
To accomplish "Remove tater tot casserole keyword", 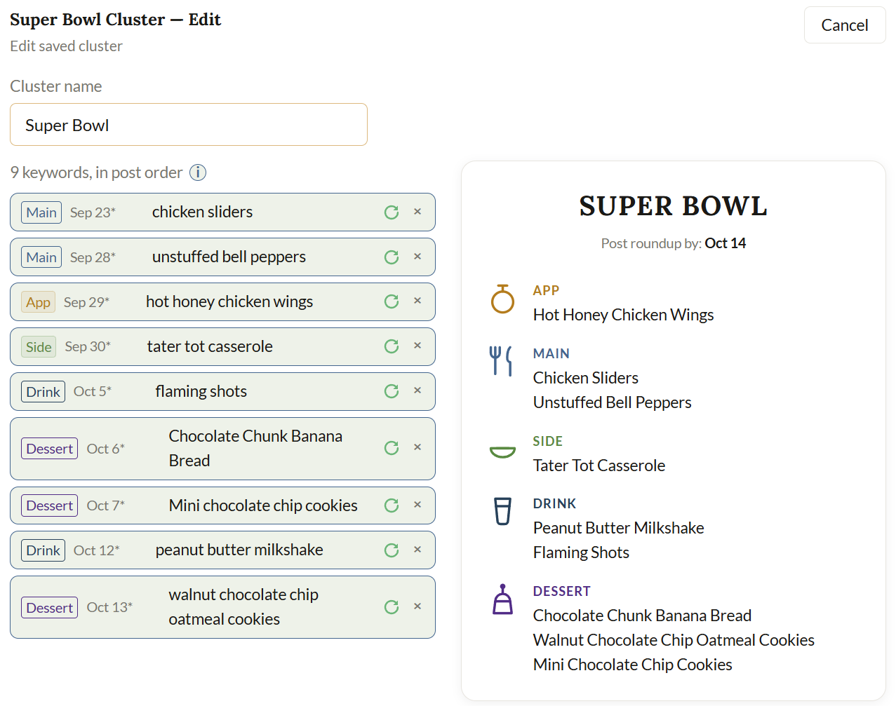I will coord(417,346).
